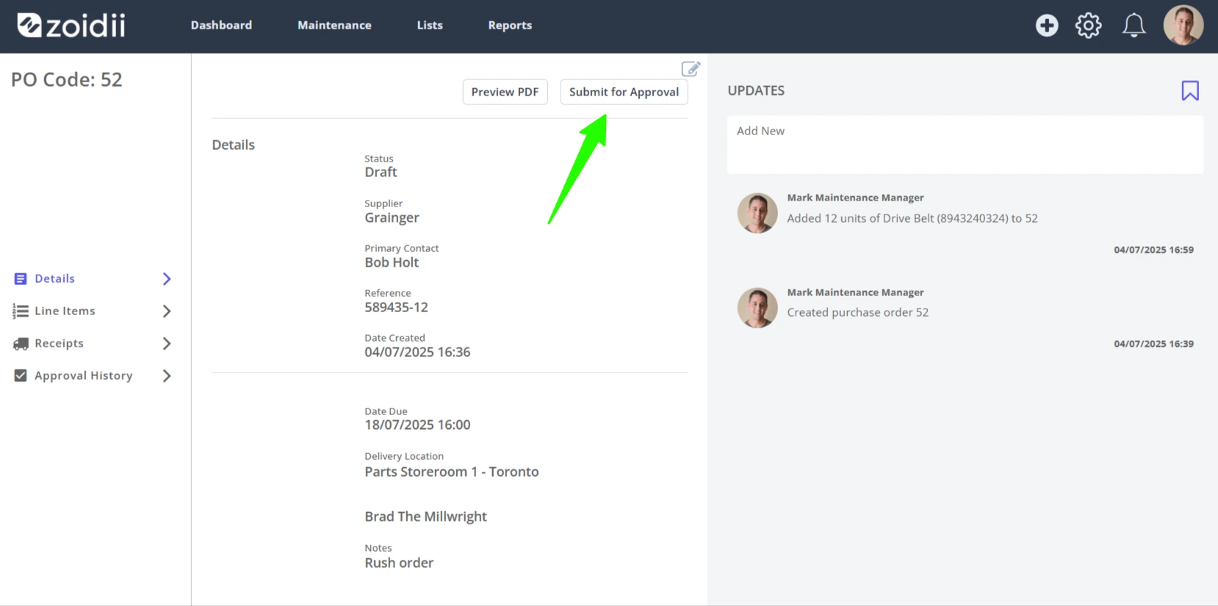The image size is (1218, 606).
Task: Toggle the bookmark icon in Updates panel
Action: [x=1190, y=90]
